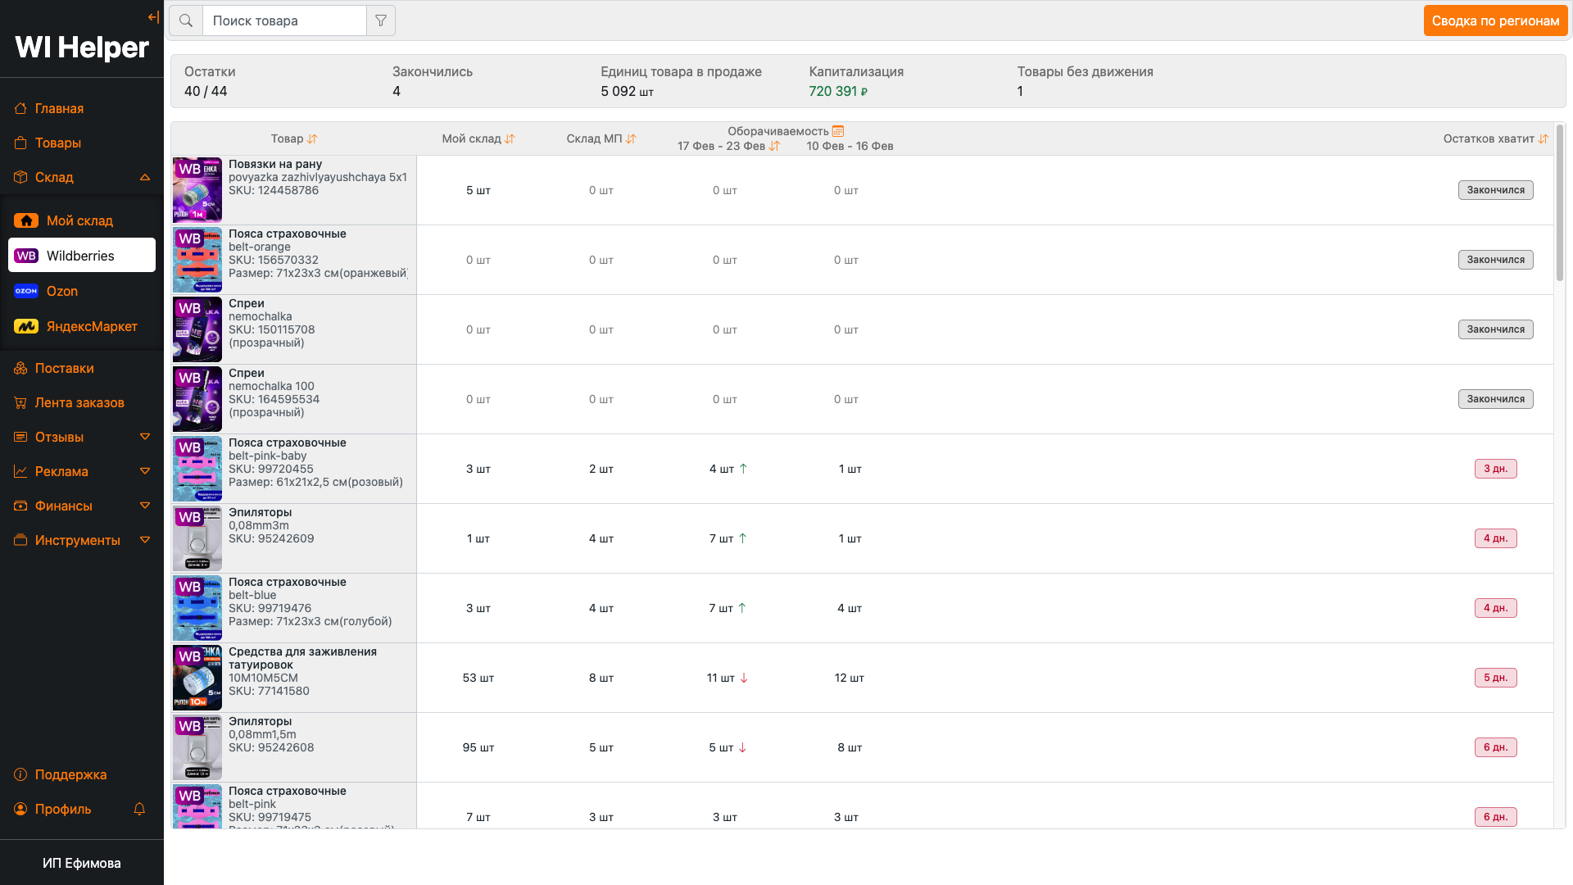Expand the Финансы submenu
The width and height of the screenshot is (1573, 885).
click(145, 506)
